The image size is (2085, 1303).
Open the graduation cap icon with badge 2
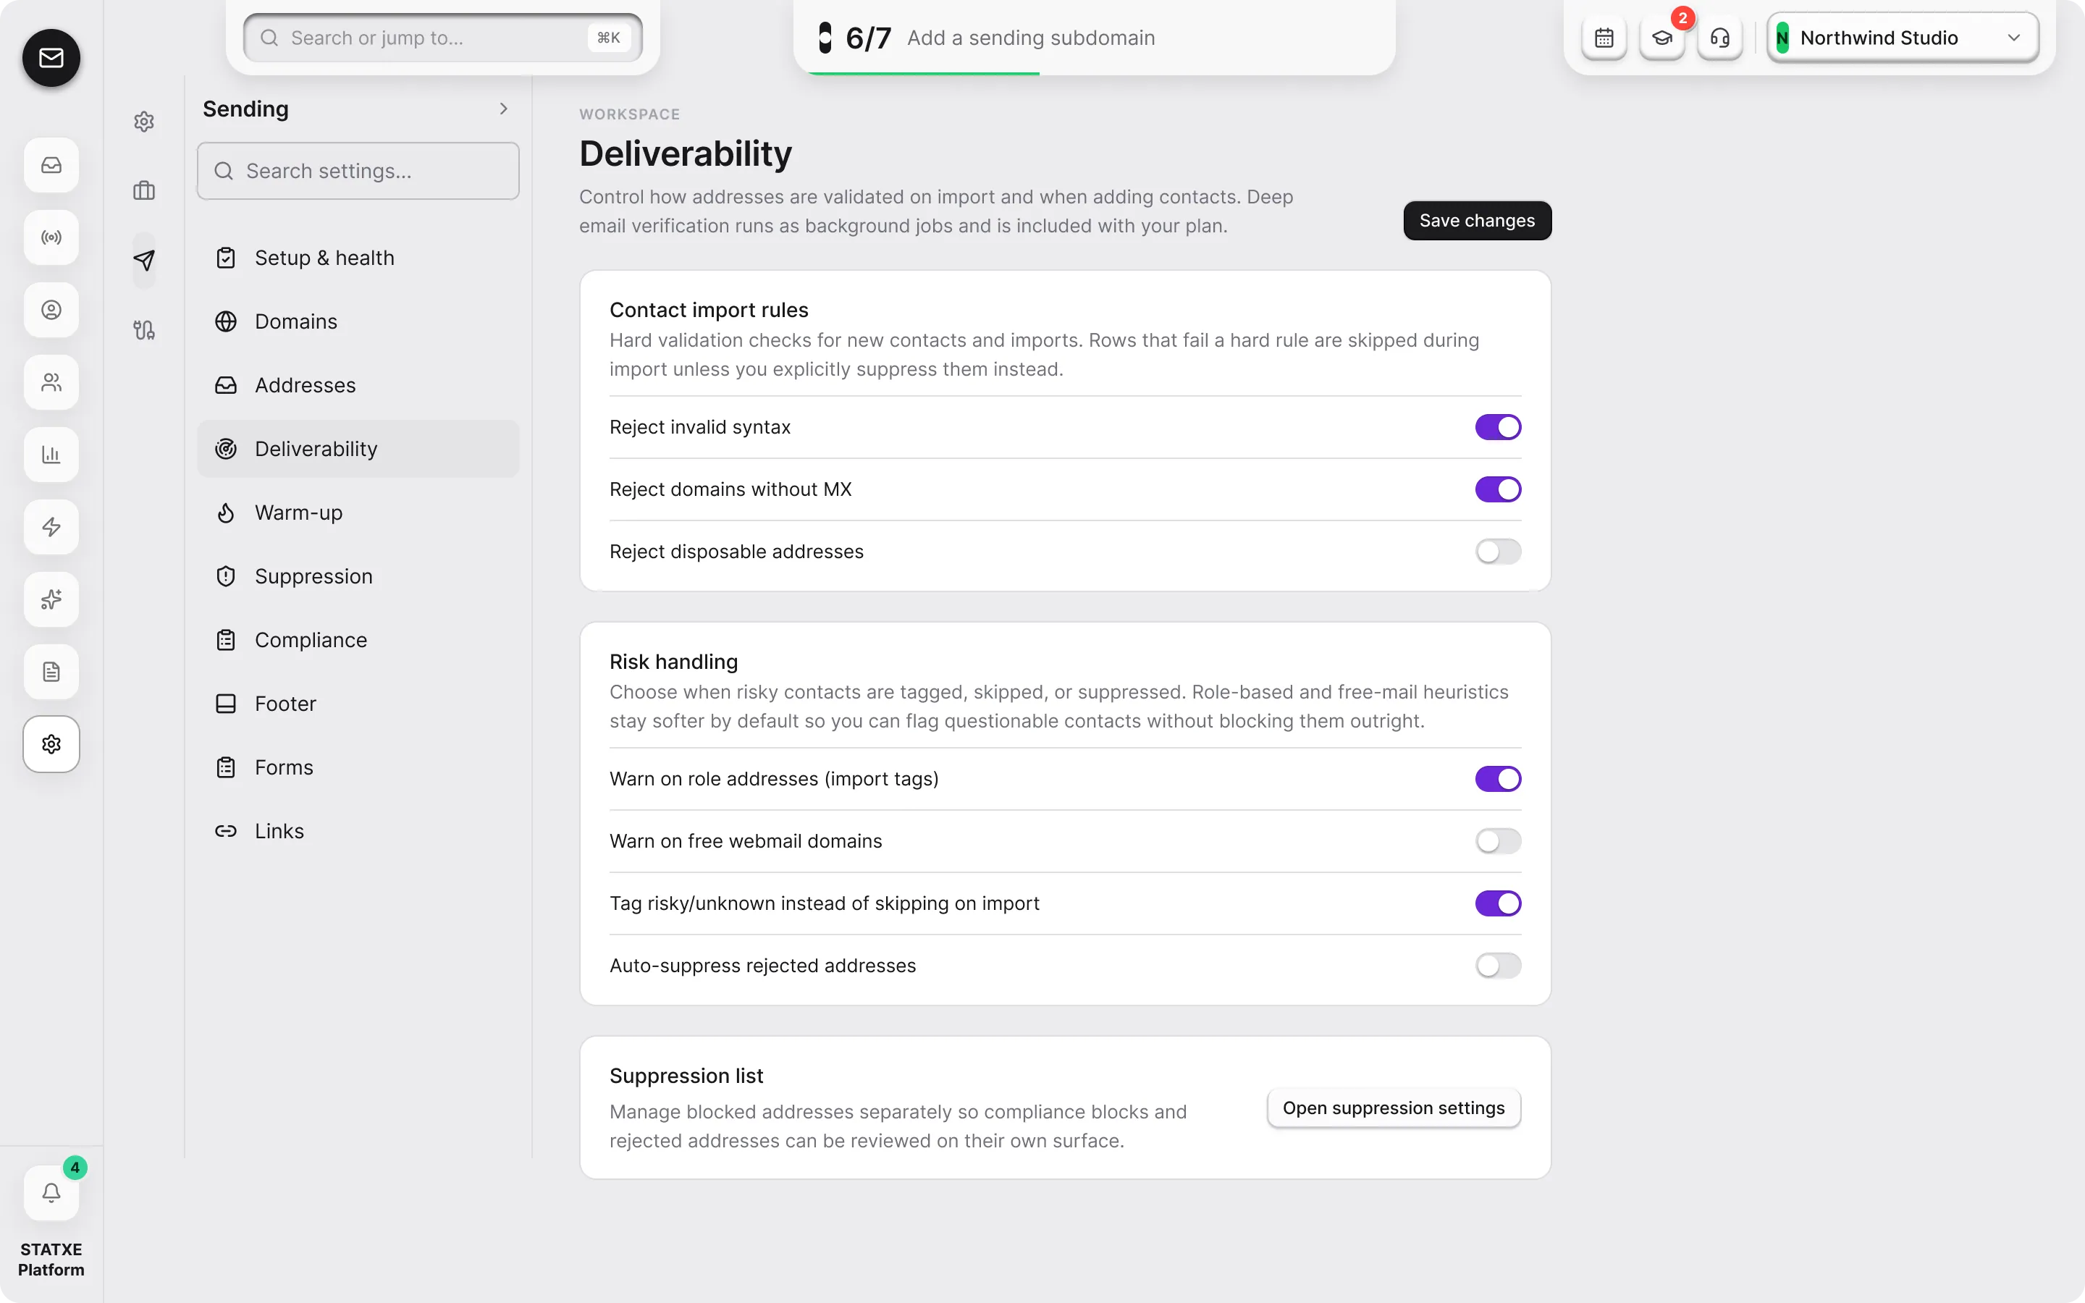(1661, 38)
